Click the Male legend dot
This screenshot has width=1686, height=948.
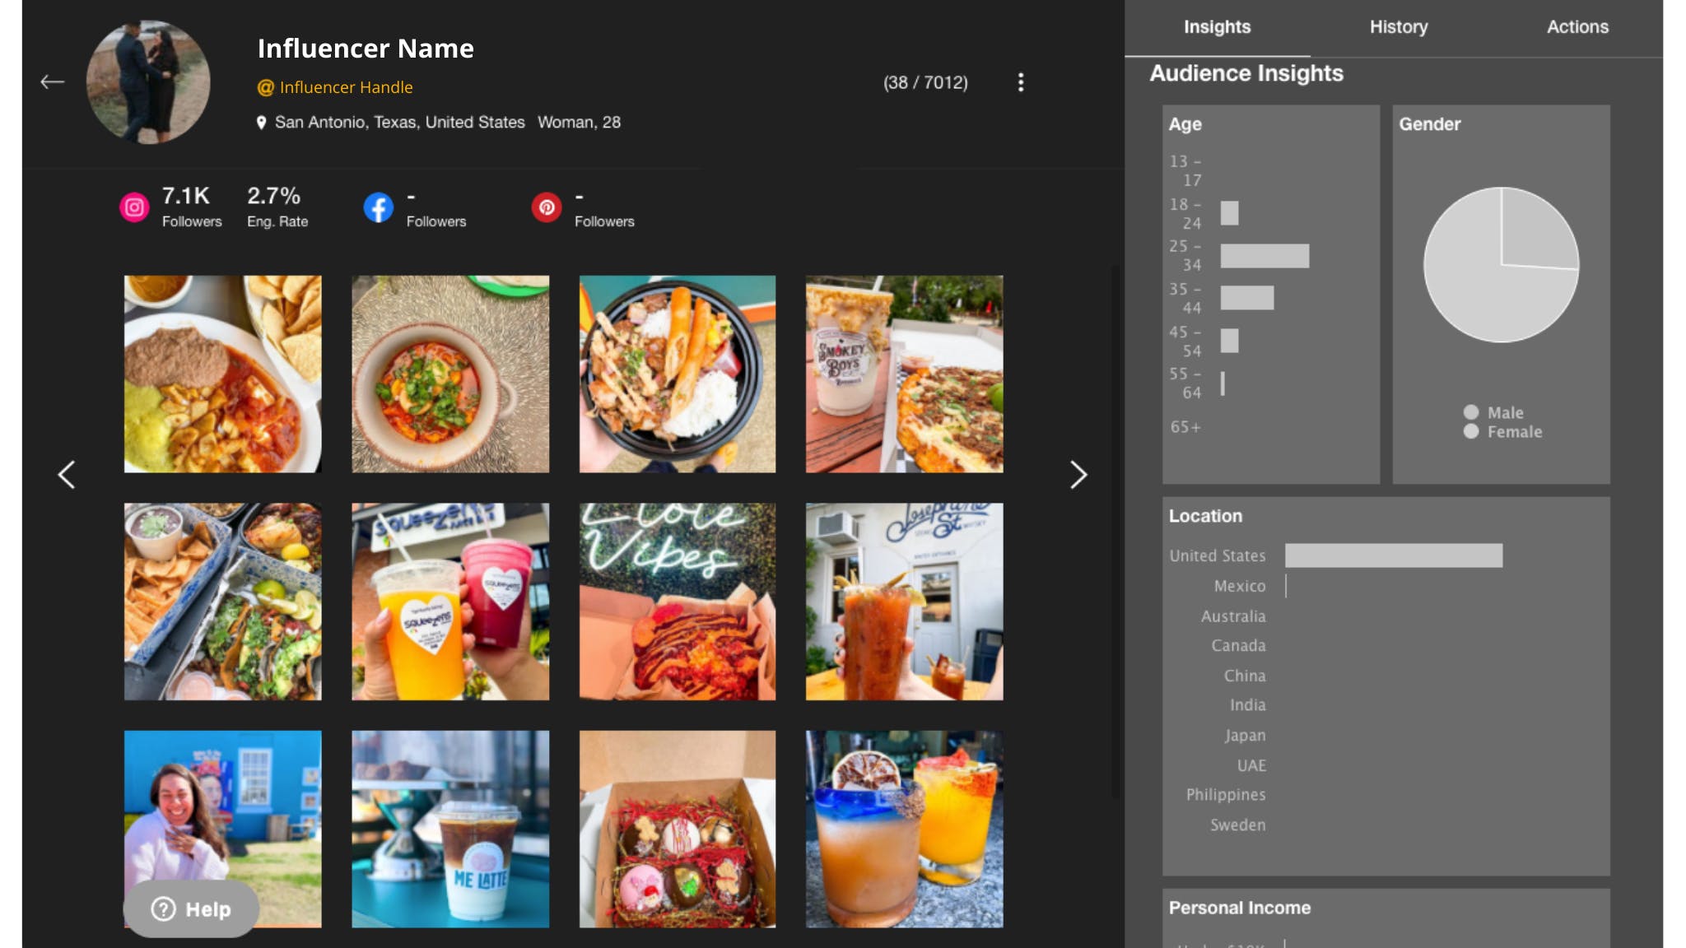[x=1471, y=412]
